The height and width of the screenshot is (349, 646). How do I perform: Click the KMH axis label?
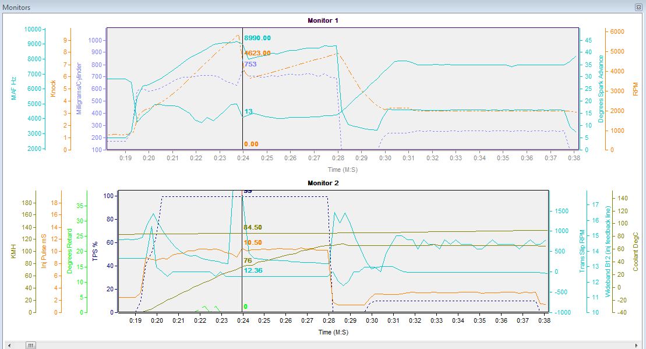tap(13, 251)
